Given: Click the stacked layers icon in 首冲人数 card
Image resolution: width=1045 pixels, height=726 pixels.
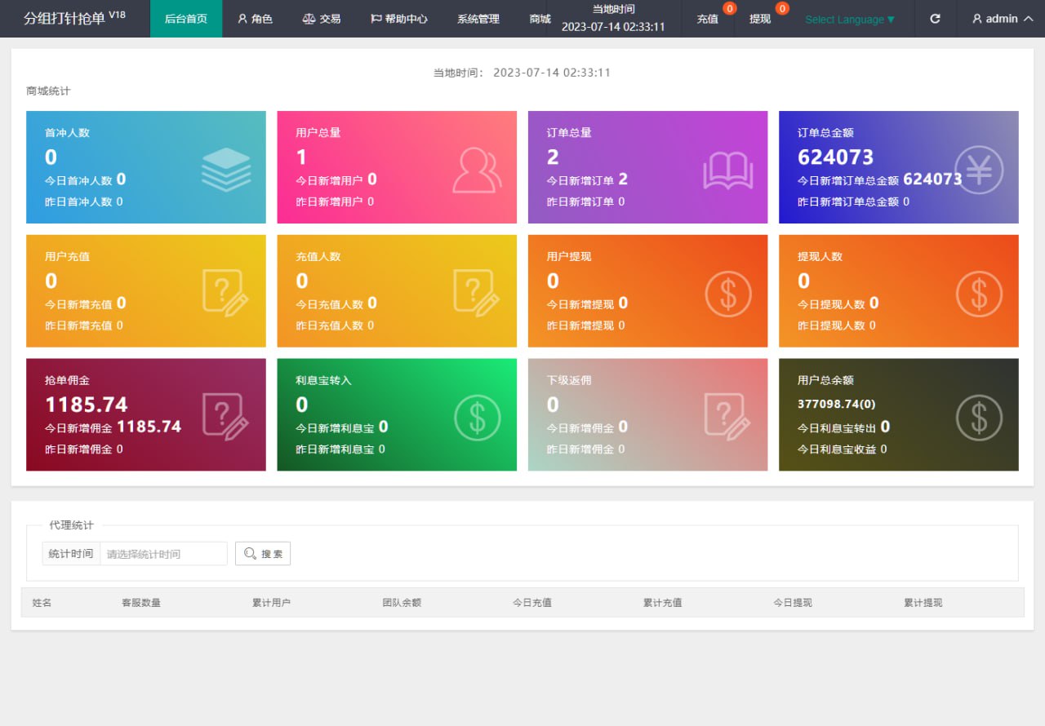Looking at the screenshot, I should click(x=226, y=170).
